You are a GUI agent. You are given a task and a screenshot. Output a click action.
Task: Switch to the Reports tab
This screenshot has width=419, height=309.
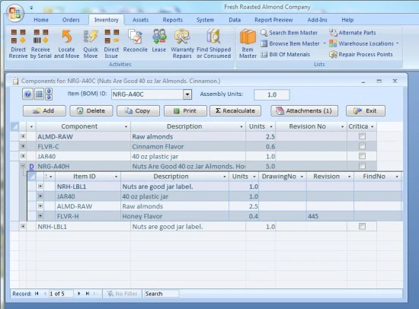(x=173, y=20)
